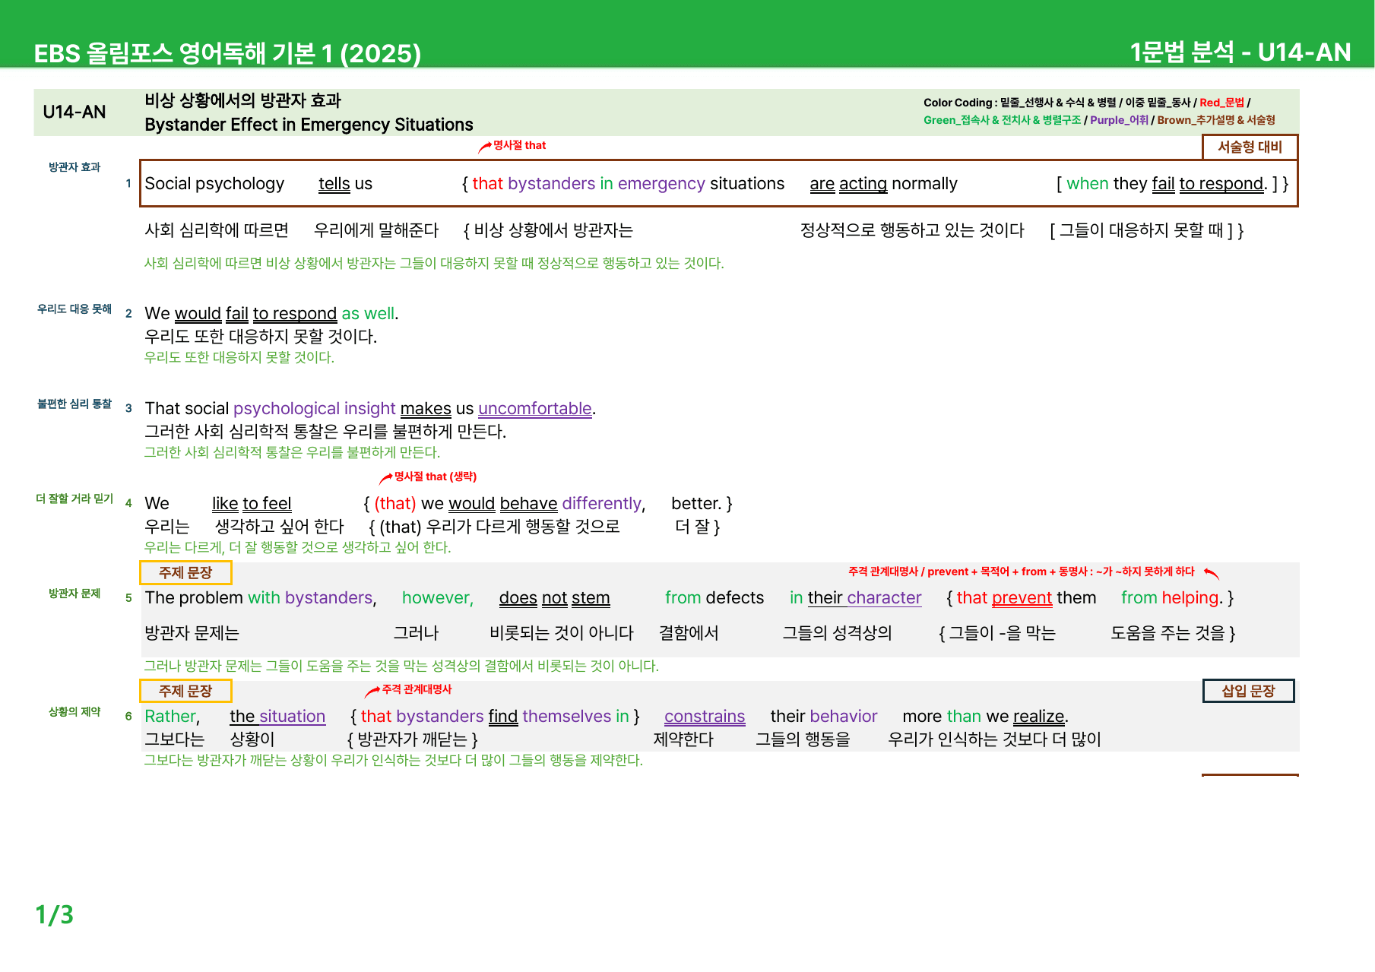Click the '주제 문장' tag above sentence 5
Screen dimensions: 1375x972
(x=185, y=572)
